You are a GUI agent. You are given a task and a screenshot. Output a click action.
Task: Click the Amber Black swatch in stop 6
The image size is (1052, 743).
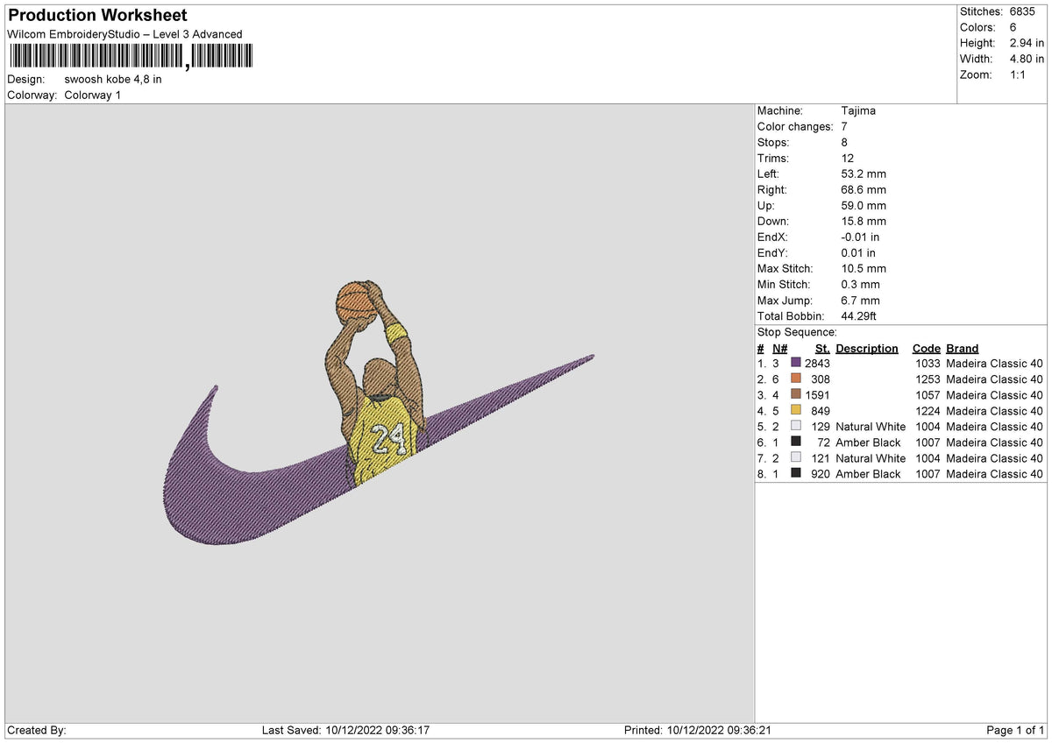tap(796, 442)
